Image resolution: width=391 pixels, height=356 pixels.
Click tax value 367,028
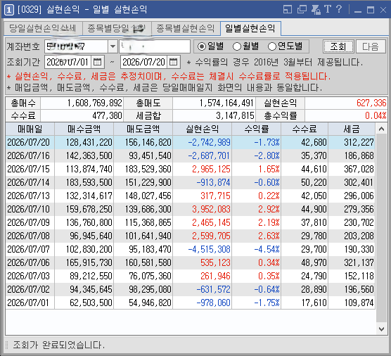tap(359, 169)
